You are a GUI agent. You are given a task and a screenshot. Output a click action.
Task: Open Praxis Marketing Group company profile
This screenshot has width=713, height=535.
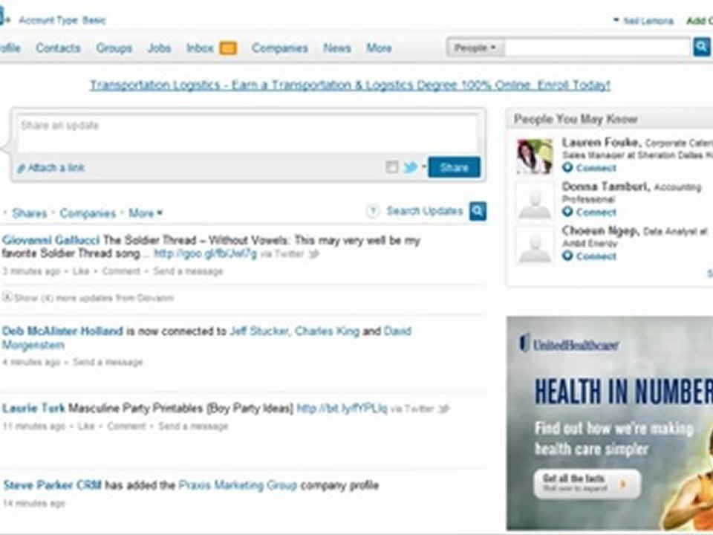pos(238,485)
